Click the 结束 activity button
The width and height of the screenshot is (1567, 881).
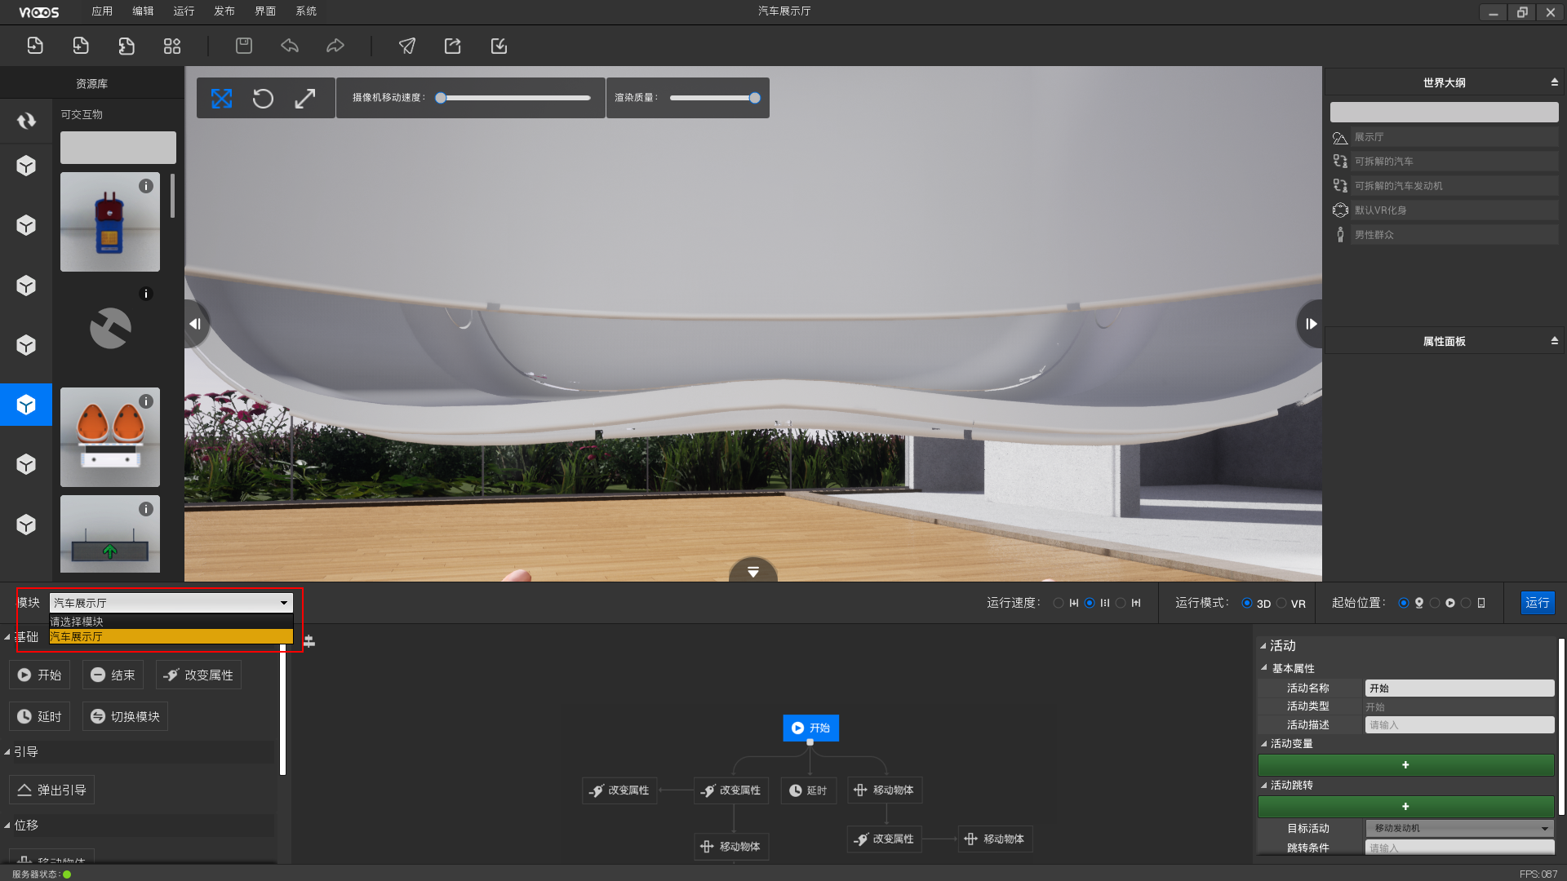(x=113, y=675)
